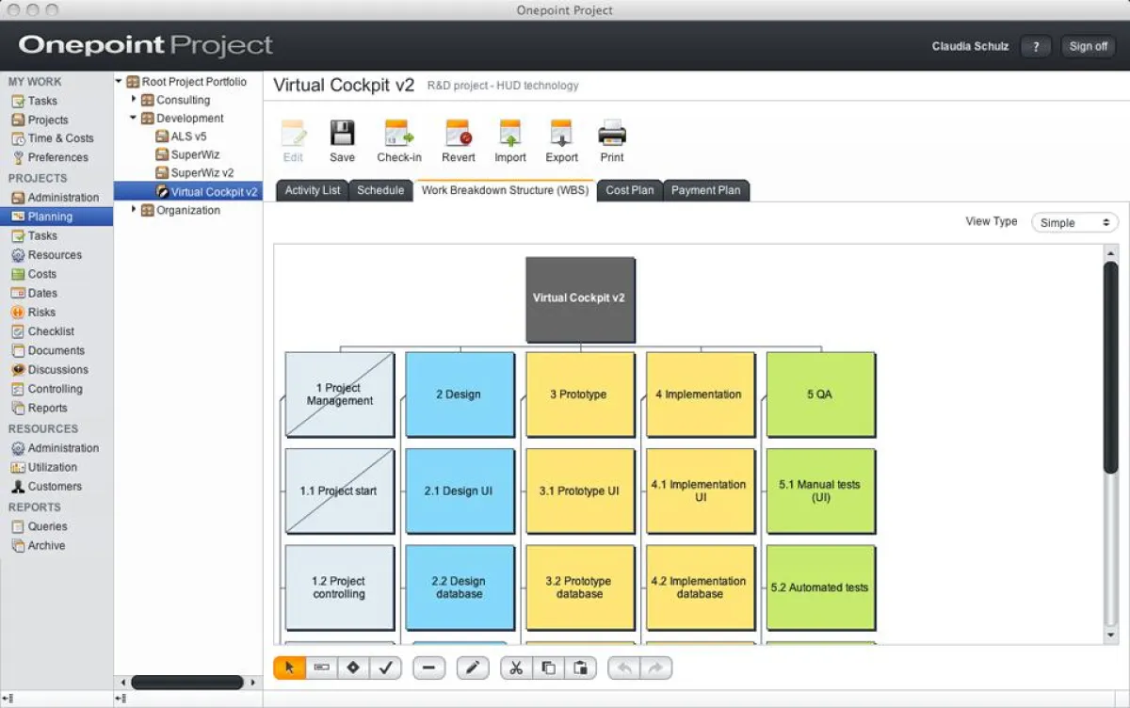Click the undo arrow button
Viewport: 1130px width, 708px height.
623,668
